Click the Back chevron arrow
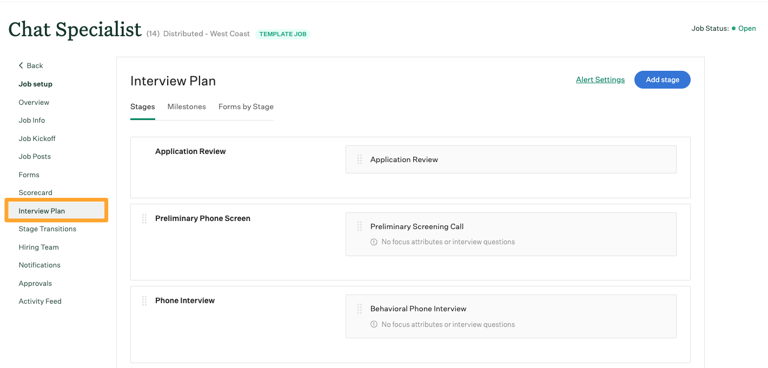The height and width of the screenshot is (368, 768). 21,65
